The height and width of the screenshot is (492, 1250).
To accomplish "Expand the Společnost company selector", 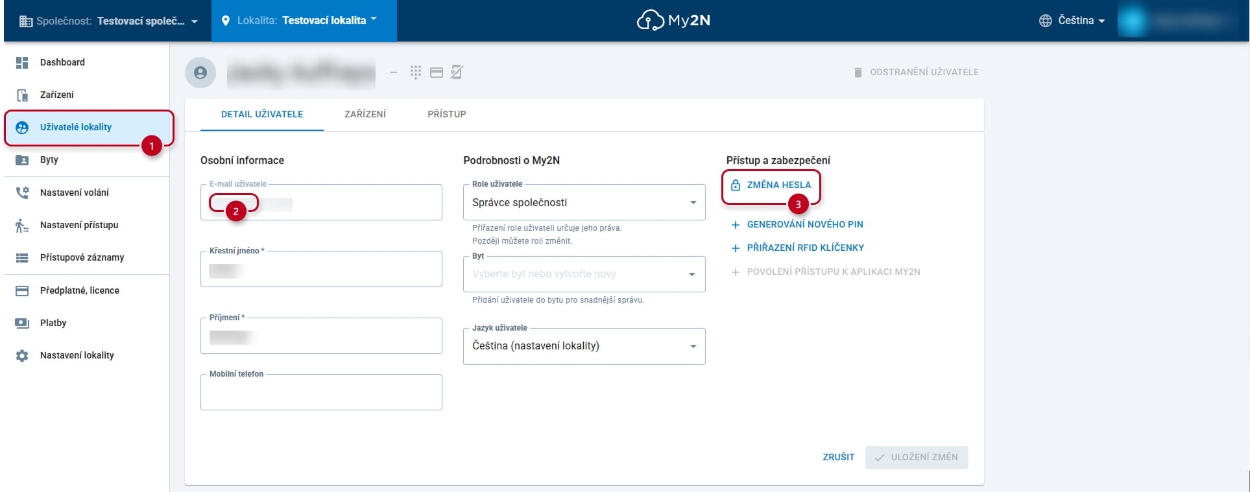I will tap(108, 21).
